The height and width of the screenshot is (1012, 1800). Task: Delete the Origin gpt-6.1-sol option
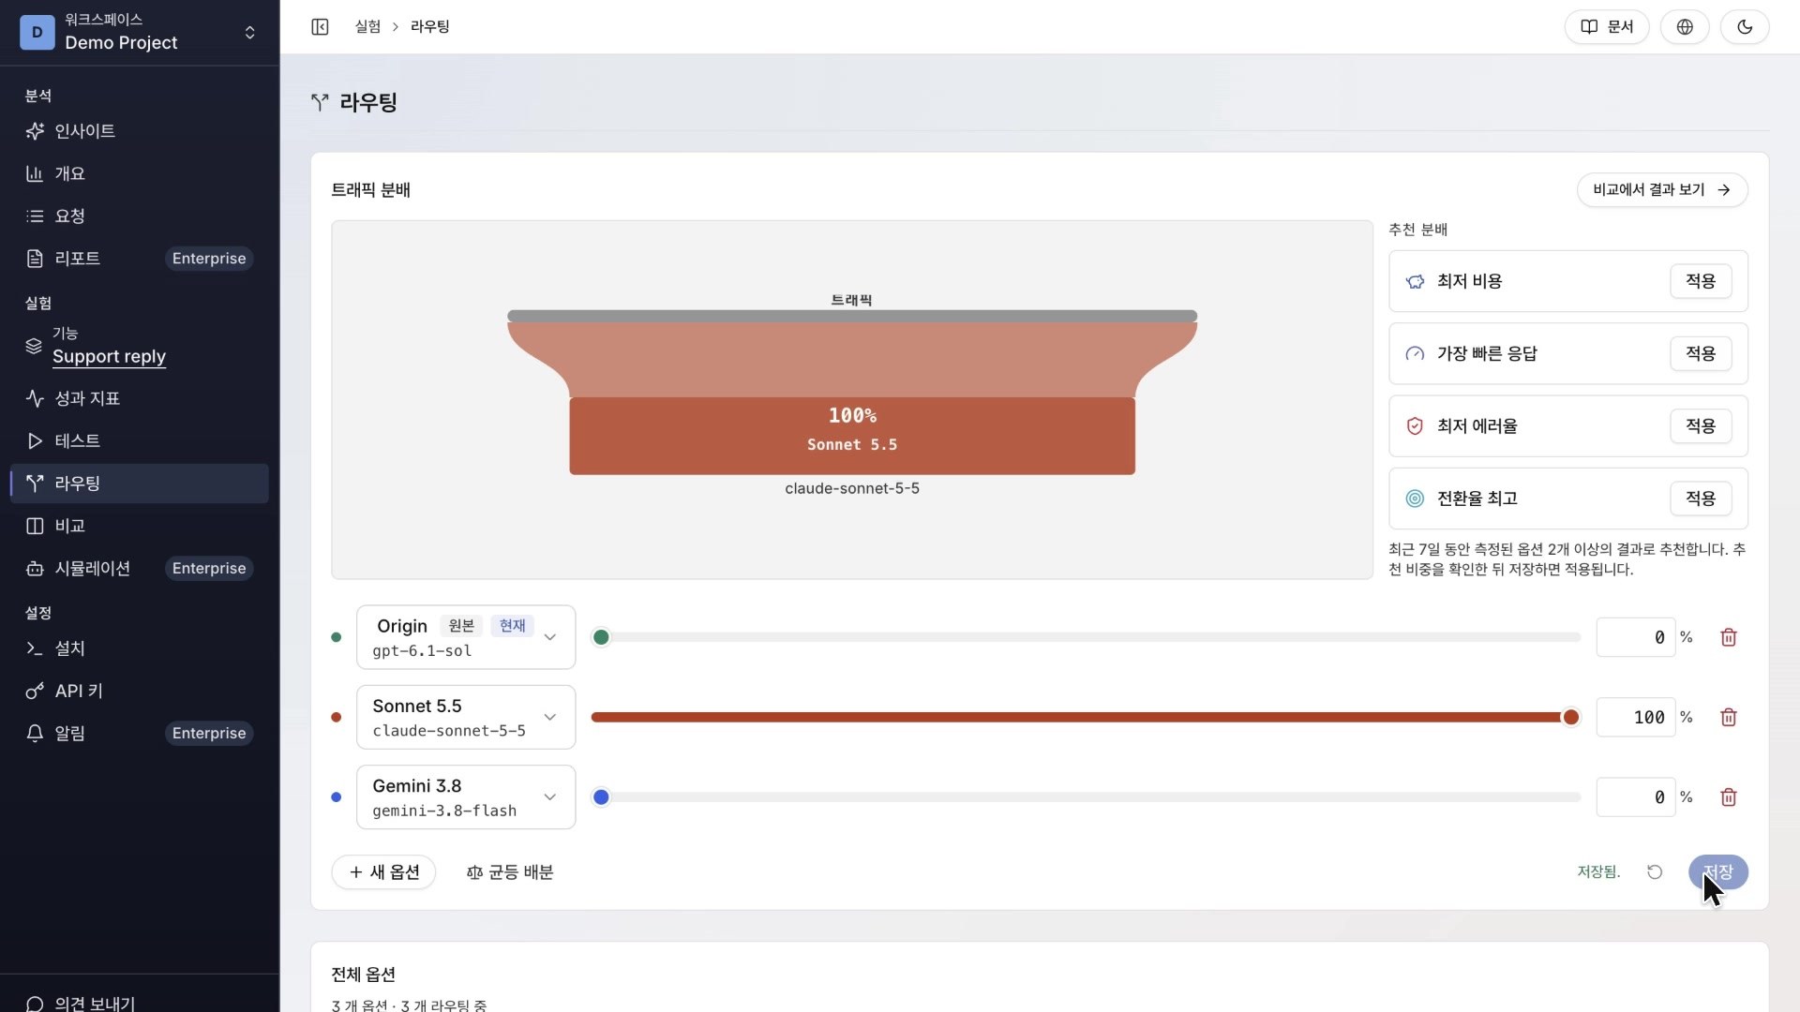tap(1729, 637)
